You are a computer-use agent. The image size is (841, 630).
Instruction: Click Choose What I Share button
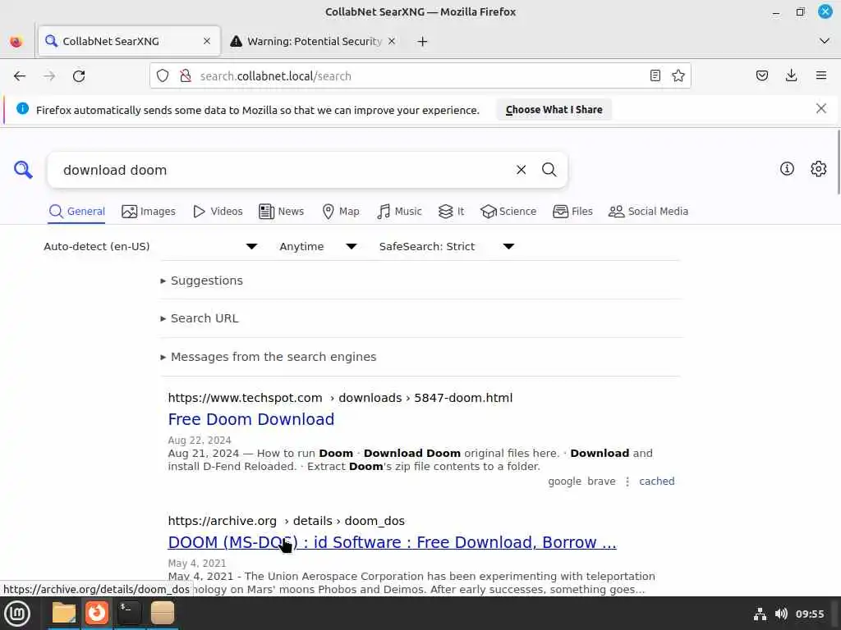coord(554,110)
